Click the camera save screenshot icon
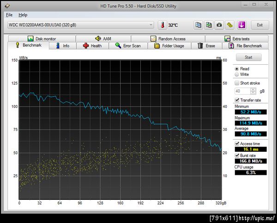Image resolution: width=277 pixels, height=223 pixels. (x=219, y=25)
